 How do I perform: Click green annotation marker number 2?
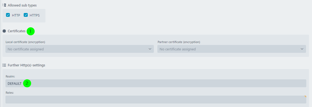point(27,83)
